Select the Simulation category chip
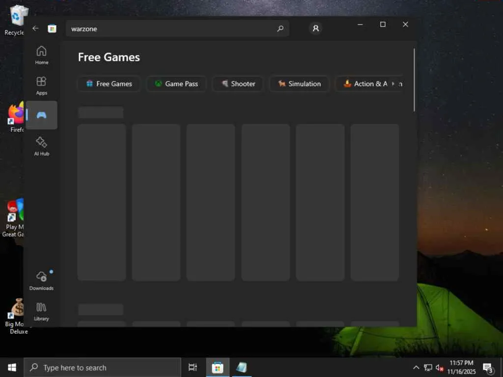The image size is (503, 377). (x=300, y=83)
